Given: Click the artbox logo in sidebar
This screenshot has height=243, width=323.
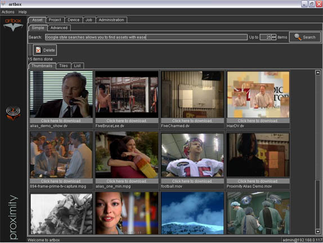Looking at the screenshot, I should click(x=13, y=25).
